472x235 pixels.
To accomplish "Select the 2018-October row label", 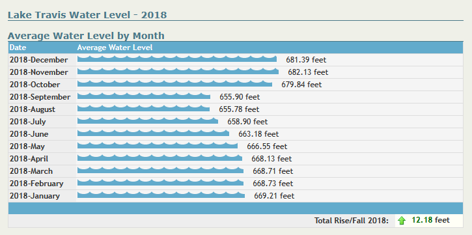I will [x=35, y=85].
